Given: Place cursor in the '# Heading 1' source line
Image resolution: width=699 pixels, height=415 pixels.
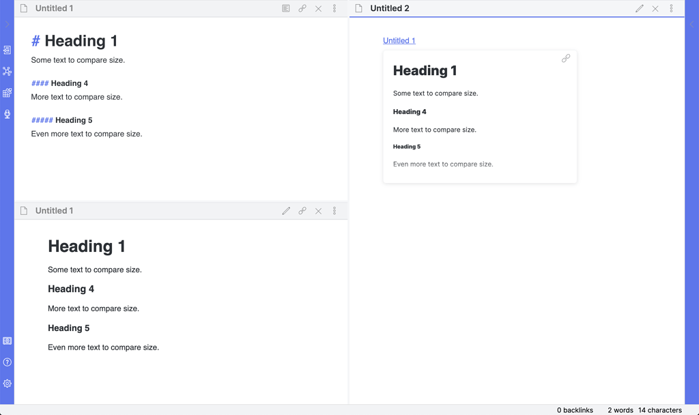Looking at the screenshot, I should click(x=74, y=41).
